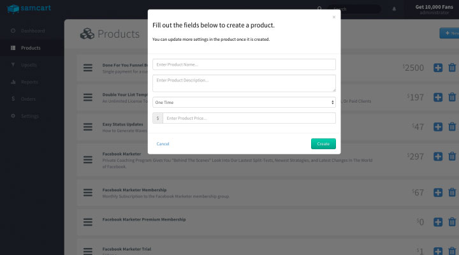Close the create product dialog
The image size is (459, 255).
(x=333, y=17)
